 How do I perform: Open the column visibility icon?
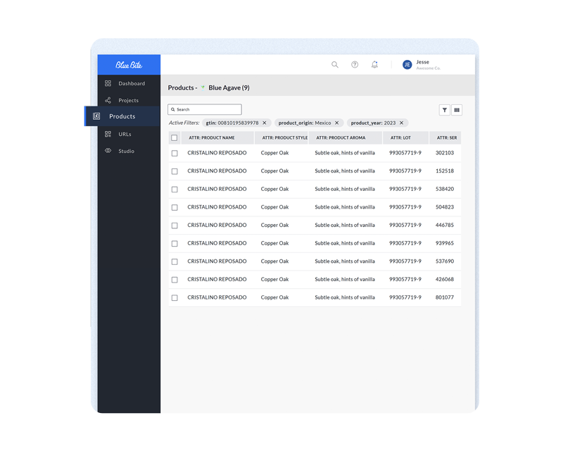tap(457, 110)
